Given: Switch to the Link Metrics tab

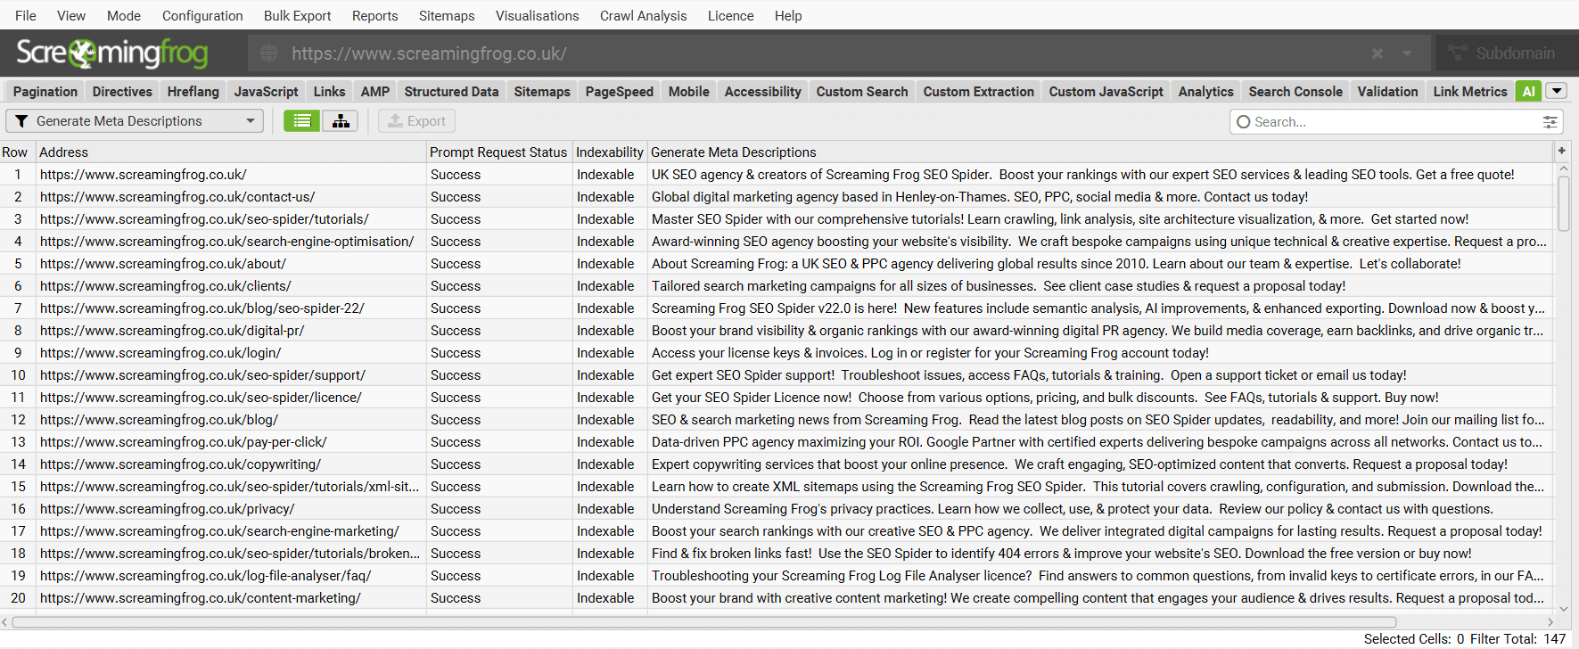Looking at the screenshot, I should coord(1470,91).
